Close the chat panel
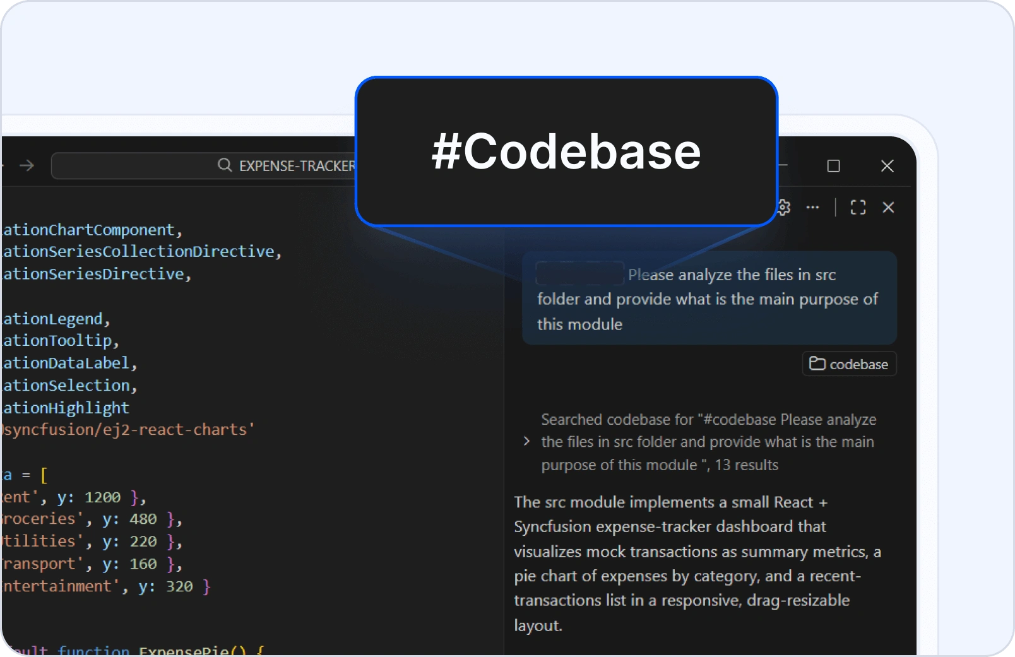1015x657 pixels. [888, 208]
